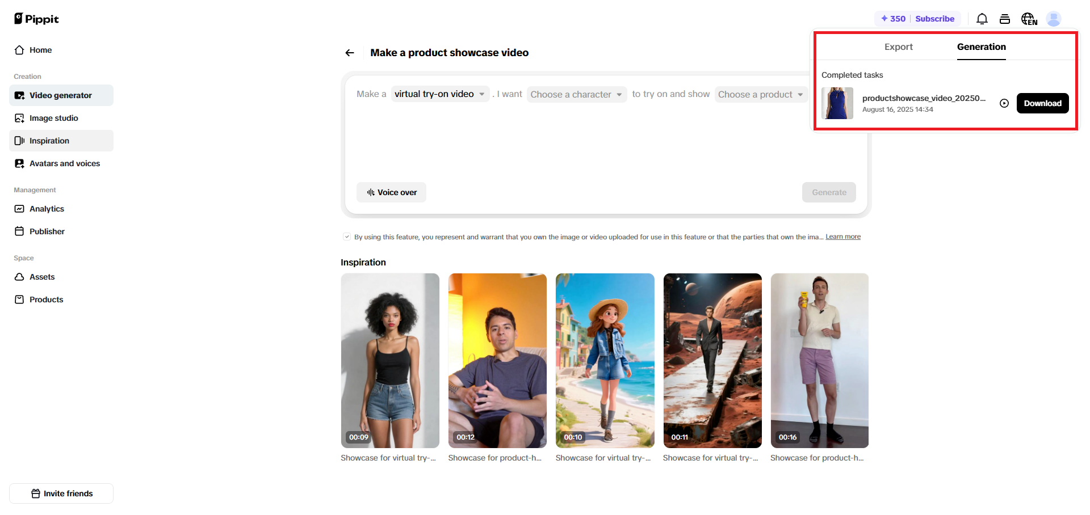Select the Inspiration section
1090x515 pixels.
pyautogui.click(x=49, y=141)
